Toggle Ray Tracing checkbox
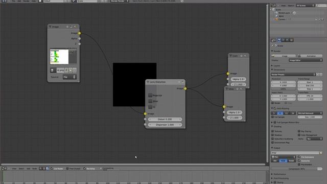 click(299, 131)
